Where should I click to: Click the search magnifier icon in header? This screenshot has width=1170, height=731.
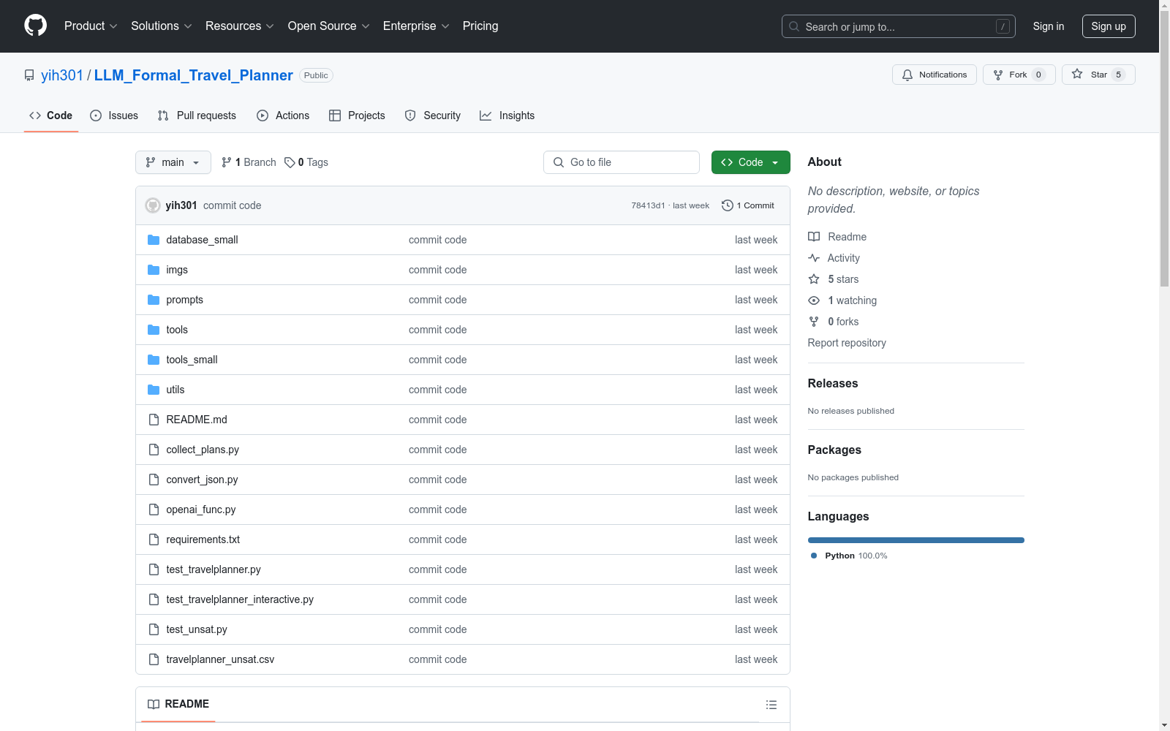click(x=794, y=26)
